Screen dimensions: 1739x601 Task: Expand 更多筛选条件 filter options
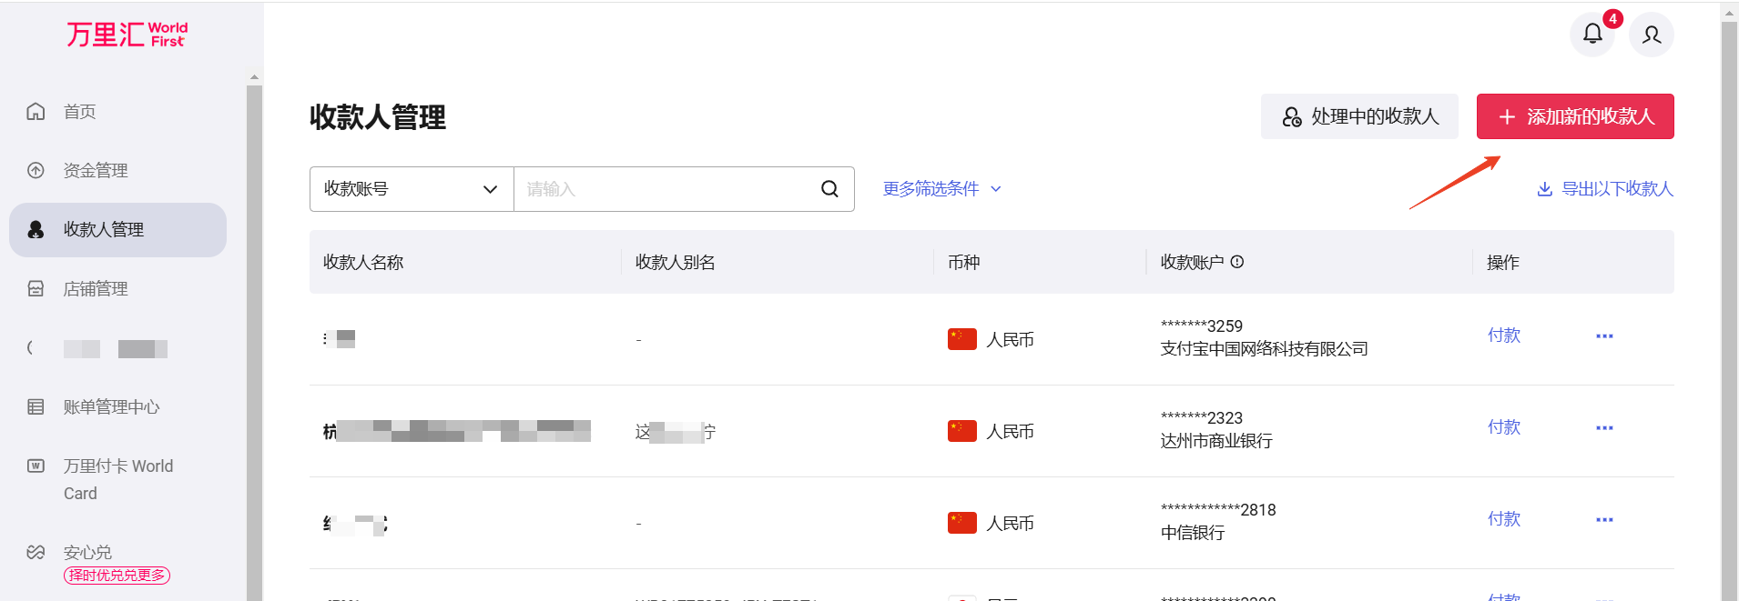[x=941, y=189]
